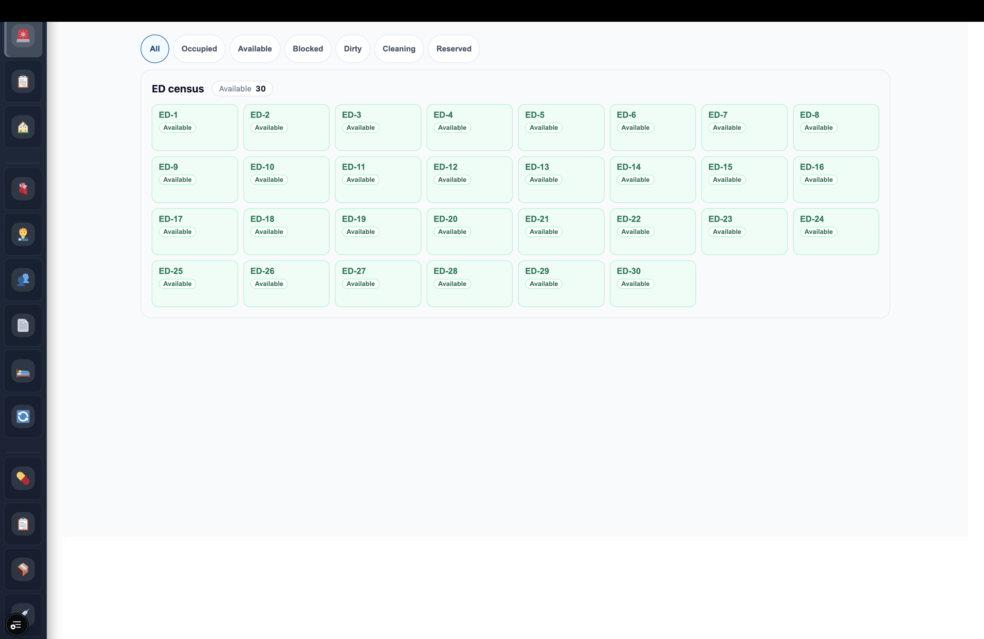Click the round menu toggle button
984x639 pixels.
pyautogui.click(x=17, y=625)
